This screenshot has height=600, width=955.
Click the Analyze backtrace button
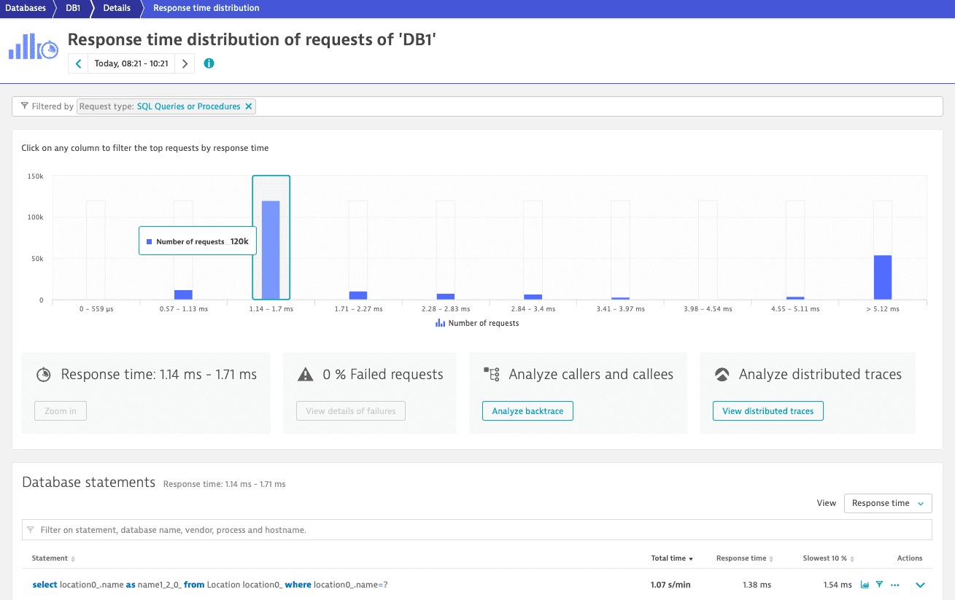click(x=527, y=411)
